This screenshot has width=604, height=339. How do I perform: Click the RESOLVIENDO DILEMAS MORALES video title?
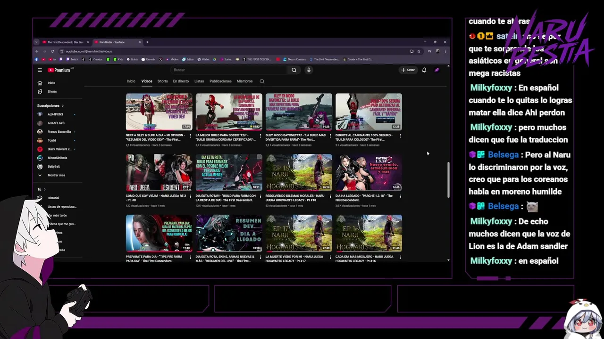[295, 198]
